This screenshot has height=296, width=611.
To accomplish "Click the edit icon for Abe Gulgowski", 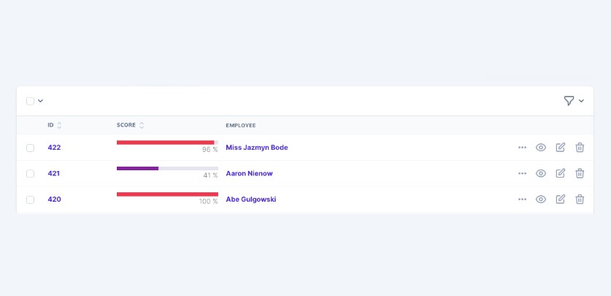I will [560, 200].
